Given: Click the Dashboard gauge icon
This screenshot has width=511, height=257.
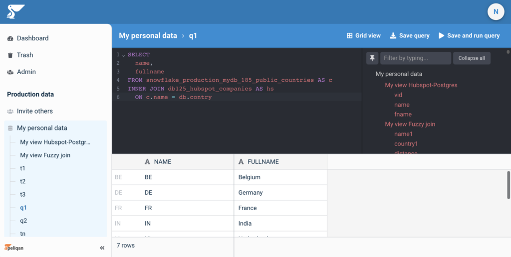Looking at the screenshot, I should coord(10,38).
